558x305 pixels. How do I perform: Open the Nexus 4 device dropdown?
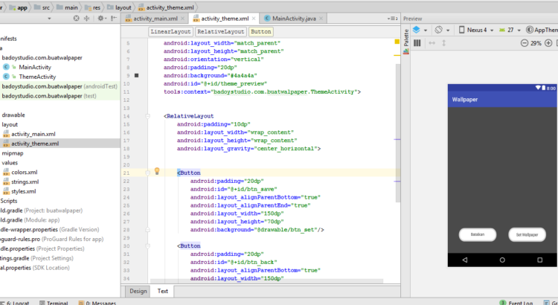click(x=478, y=30)
